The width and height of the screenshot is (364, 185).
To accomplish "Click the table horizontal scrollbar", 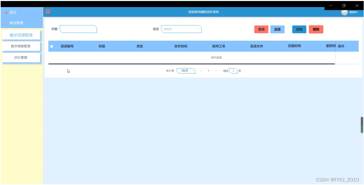I will 192,64.
